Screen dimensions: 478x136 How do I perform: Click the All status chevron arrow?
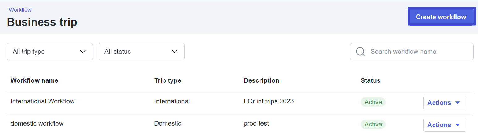click(x=175, y=52)
